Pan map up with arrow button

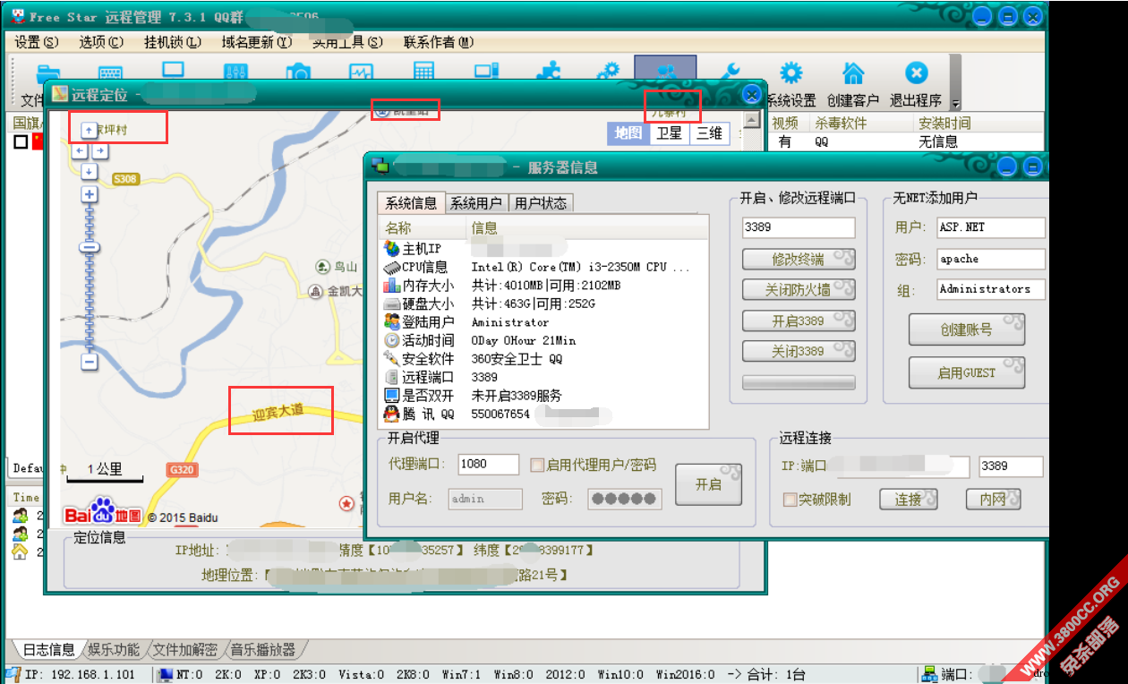(x=89, y=131)
